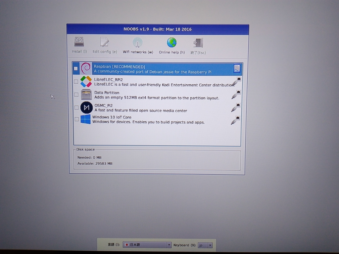
Task: Check the Windows 10 IoT Core checkbox
Action: [x=76, y=119]
